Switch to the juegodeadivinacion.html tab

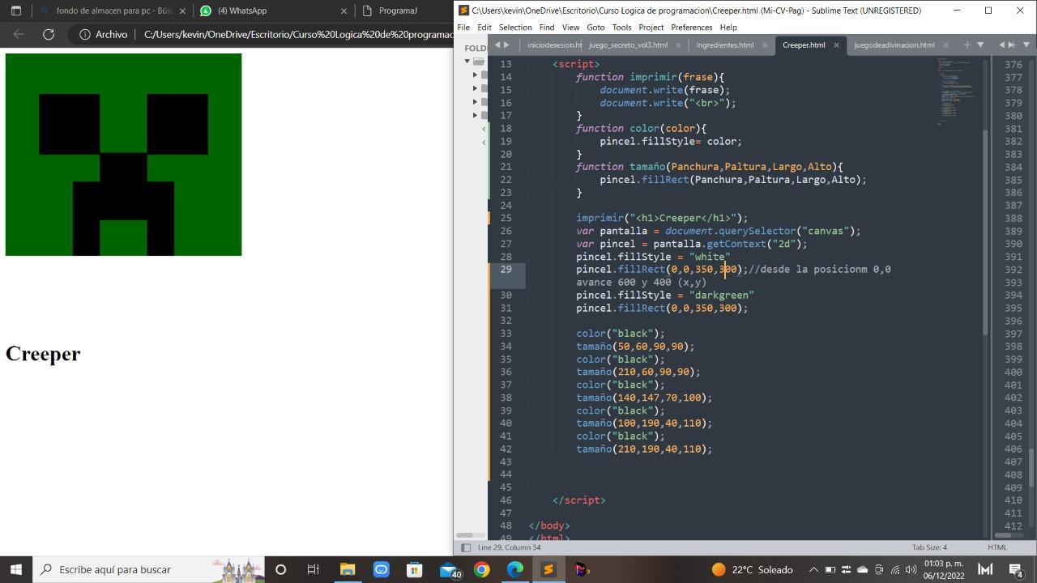[894, 45]
